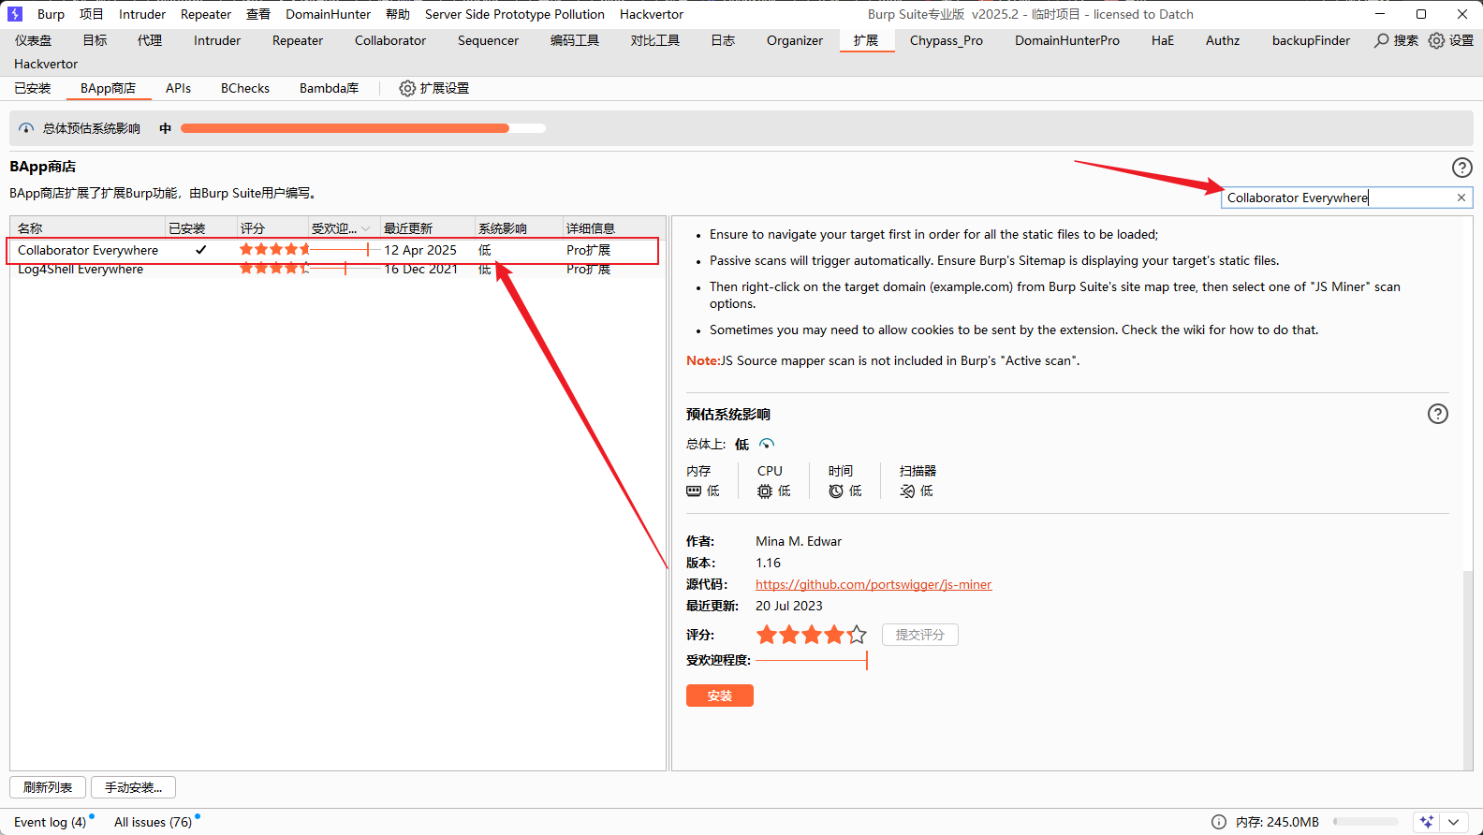Click the memory impact icon

(x=694, y=491)
